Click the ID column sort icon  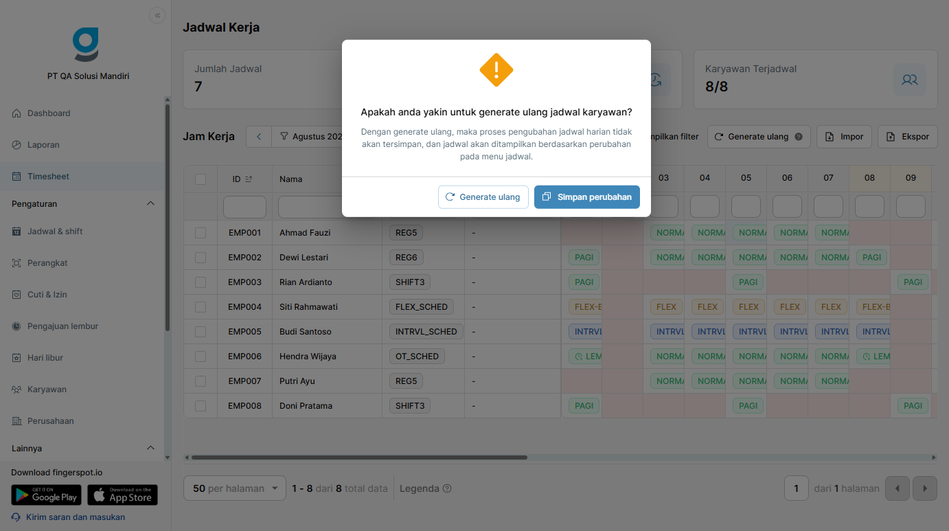[x=249, y=179]
